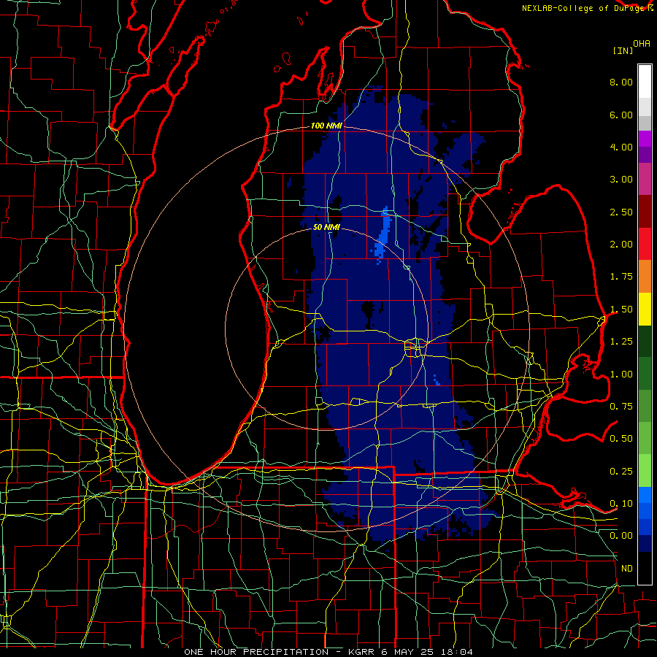Pick the yellow legend swatch at 1.50
The image size is (657, 657).
[x=645, y=309]
